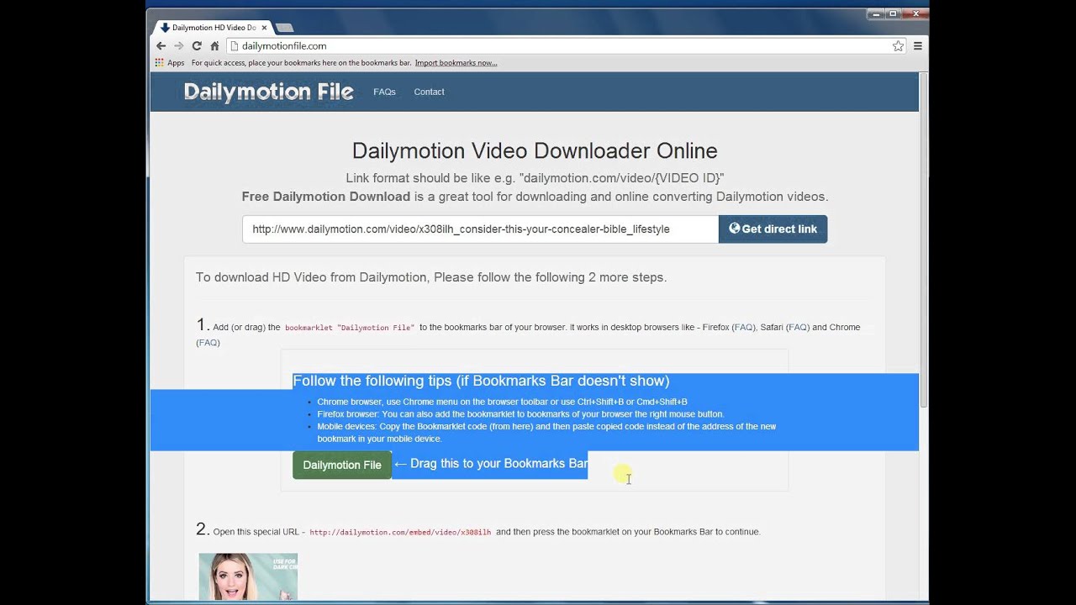Click the Mobile devices tip line
1076x605 pixels.
(546, 433)
